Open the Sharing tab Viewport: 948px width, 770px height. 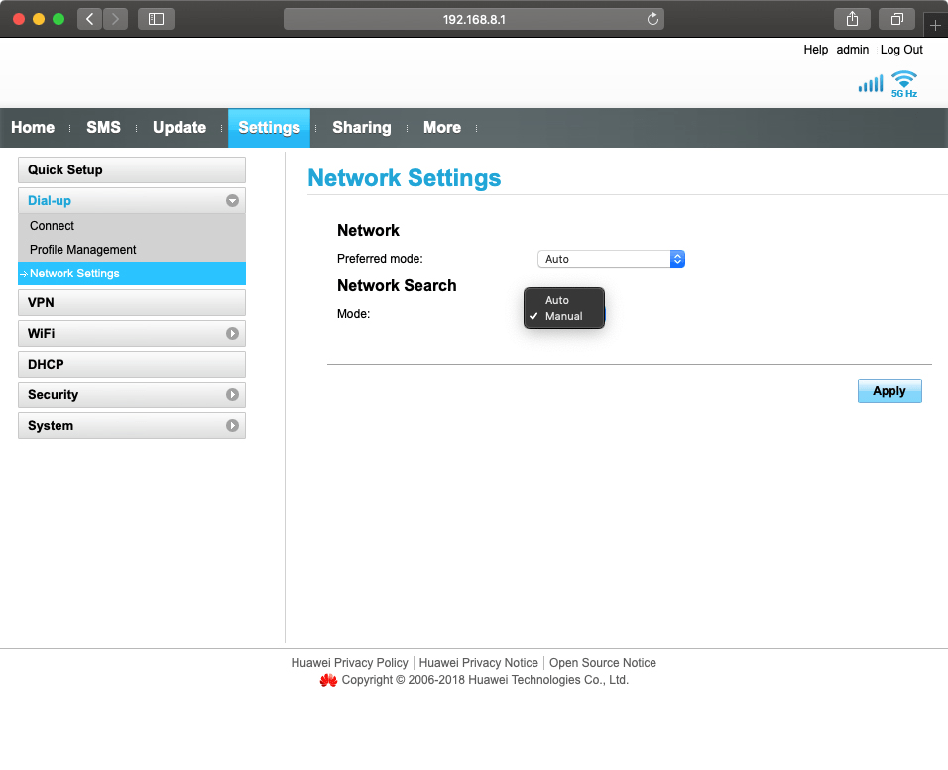pyautogui.click(x=361, y=127)
